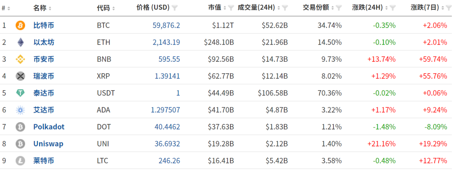Open the 价格 (USD) column filter

pyautogui.click(x=175, y=8)
